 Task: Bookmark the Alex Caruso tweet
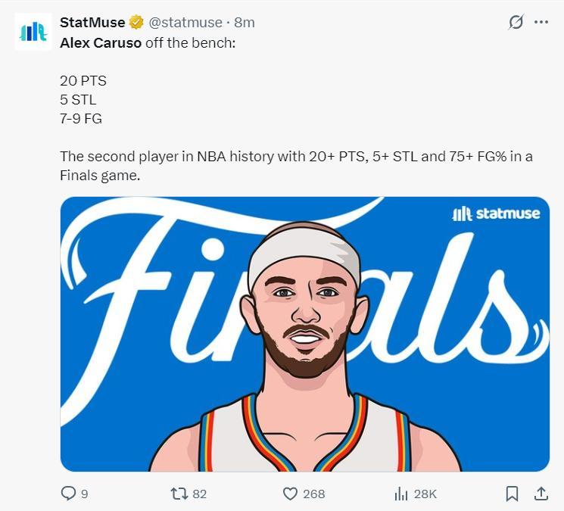(512, 494)
